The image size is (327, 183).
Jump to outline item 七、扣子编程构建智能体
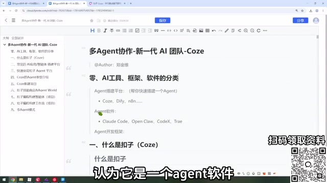[33, 97]
